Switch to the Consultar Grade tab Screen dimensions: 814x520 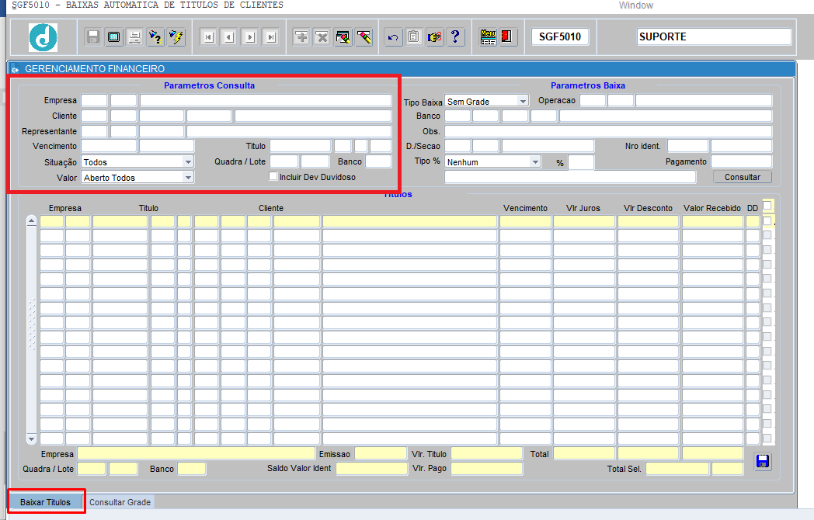(120, 502)
